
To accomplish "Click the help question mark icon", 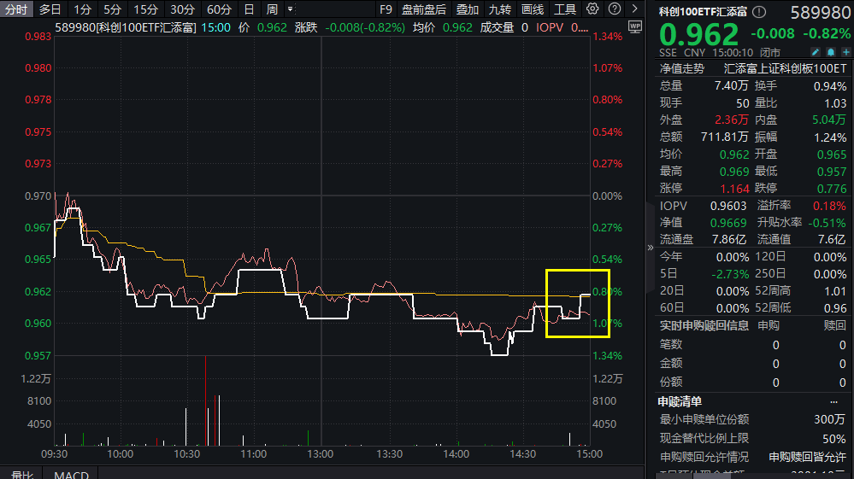I will pos(614,9).
